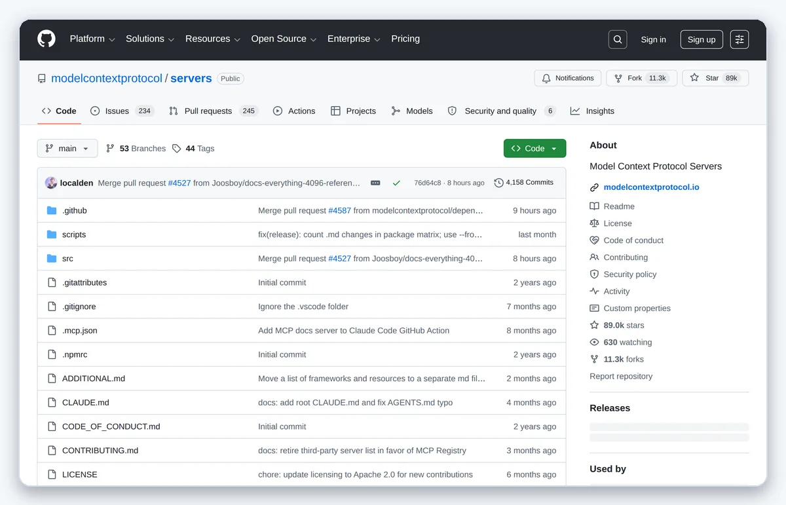
Task: Click the Sign up button
Action: pyautogui.click(x=702, y=39)
